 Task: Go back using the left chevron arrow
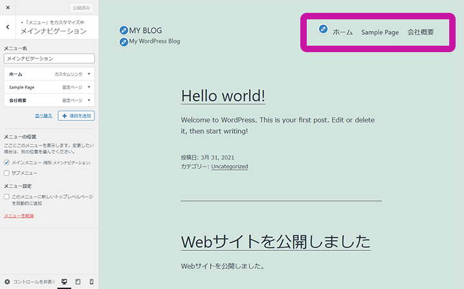tap(7, 27)
